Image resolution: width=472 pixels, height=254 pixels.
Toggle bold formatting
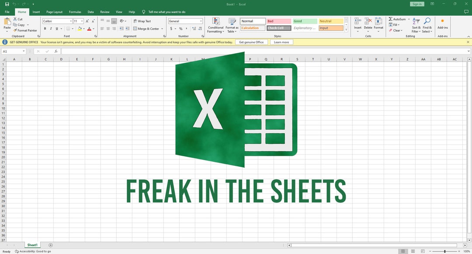[x=45, y=28]
